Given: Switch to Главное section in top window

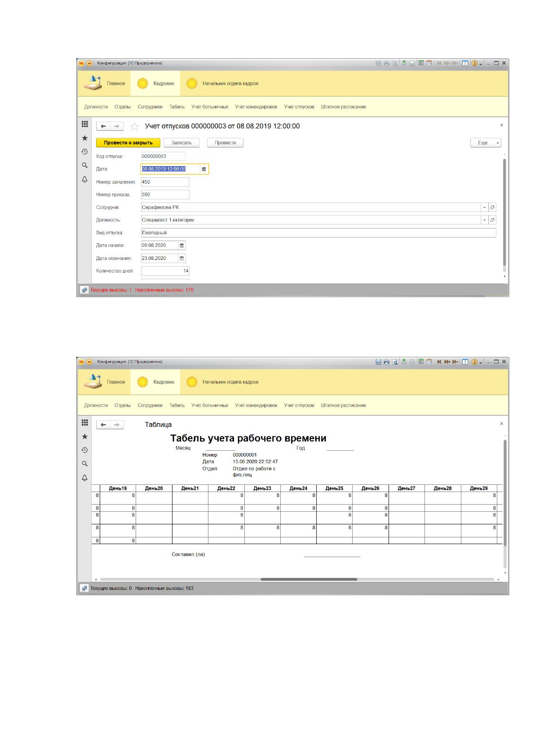Looking at the screenshot, I should point(106,84).
